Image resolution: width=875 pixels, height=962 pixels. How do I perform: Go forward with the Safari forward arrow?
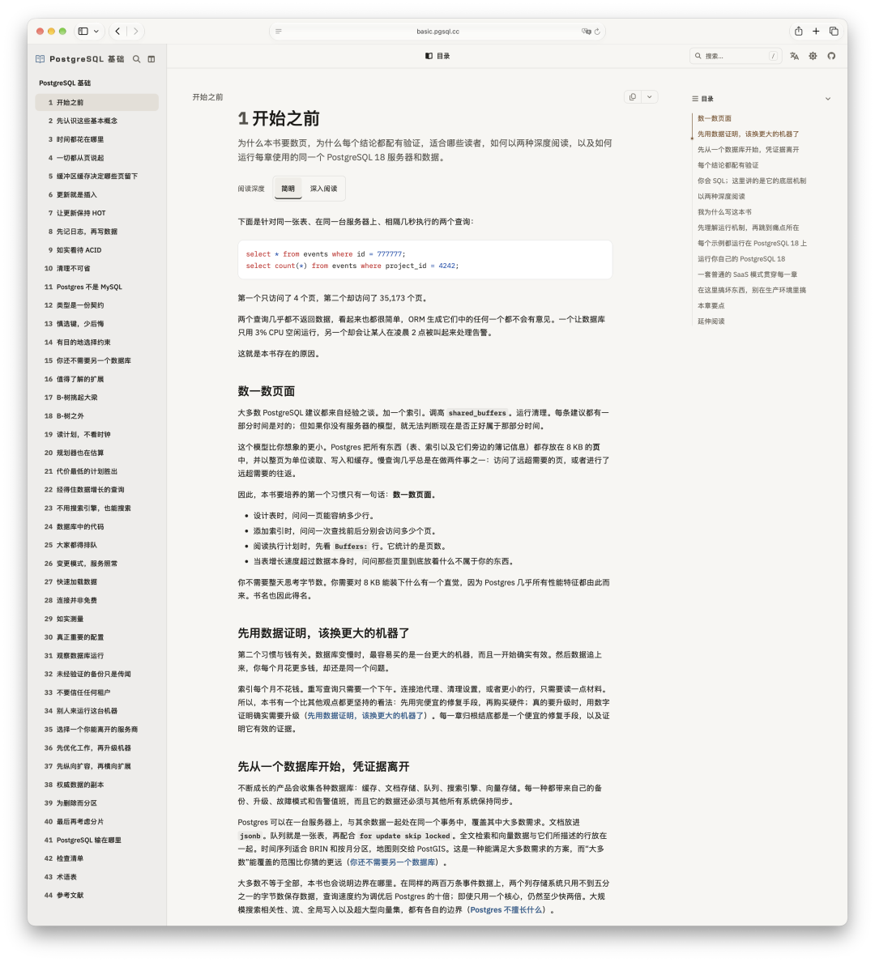135,32
